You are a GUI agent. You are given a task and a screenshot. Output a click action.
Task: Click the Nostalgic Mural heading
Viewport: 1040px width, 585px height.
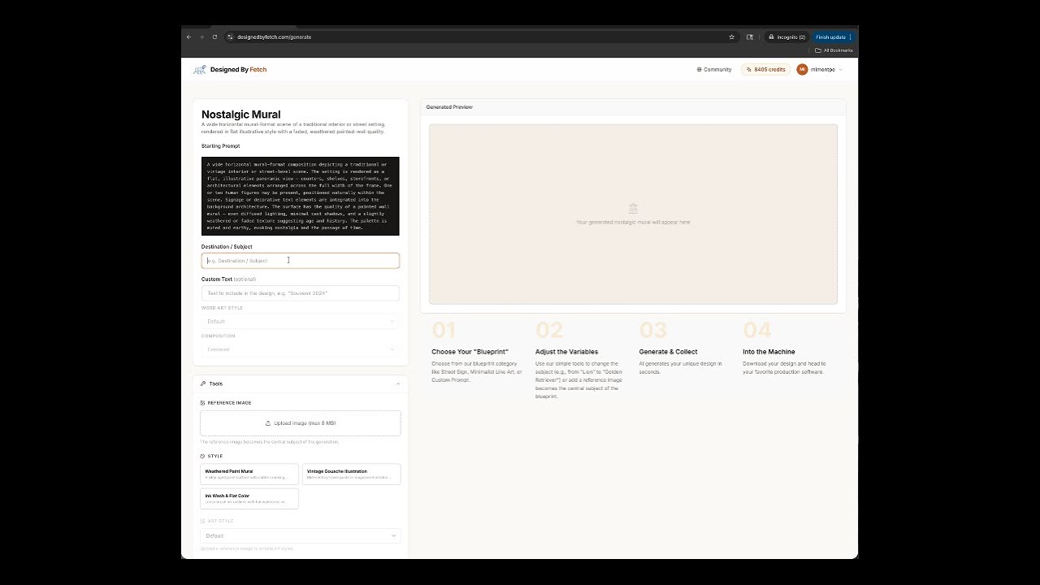[x=241, y=115]
